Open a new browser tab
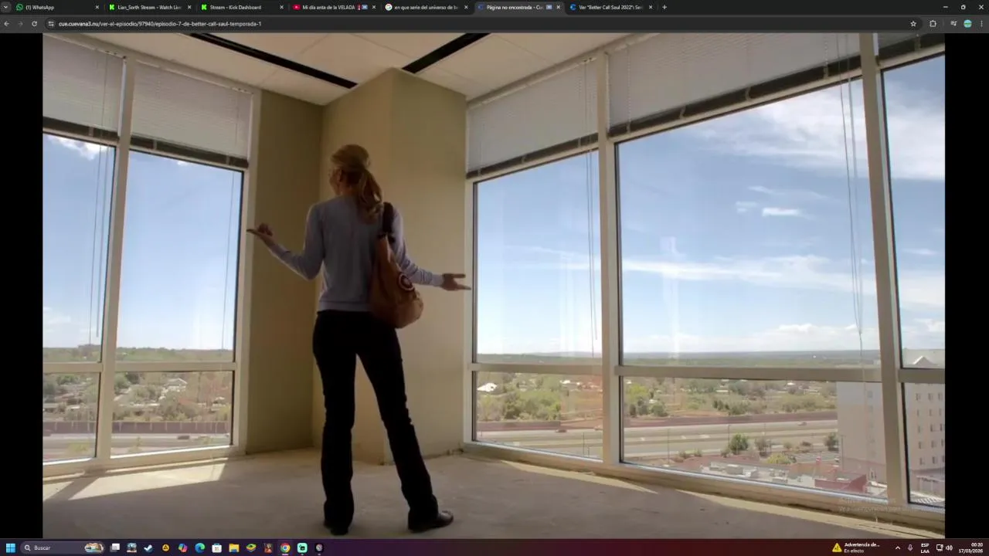989x556 pixels. point(664,7)
